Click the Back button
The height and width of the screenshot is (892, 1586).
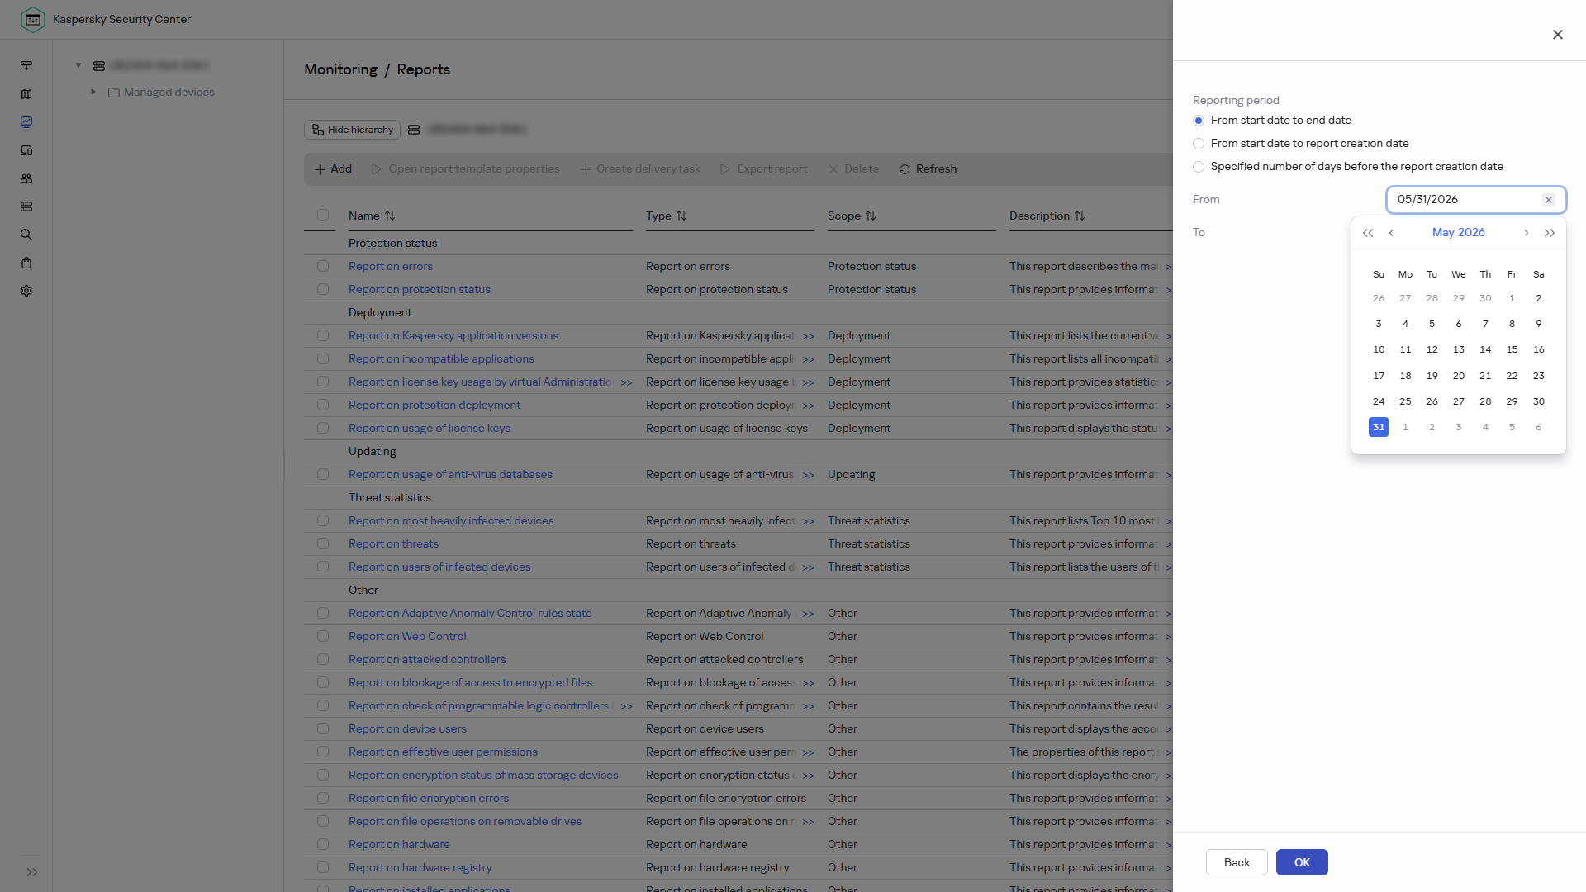[1237, 862]
